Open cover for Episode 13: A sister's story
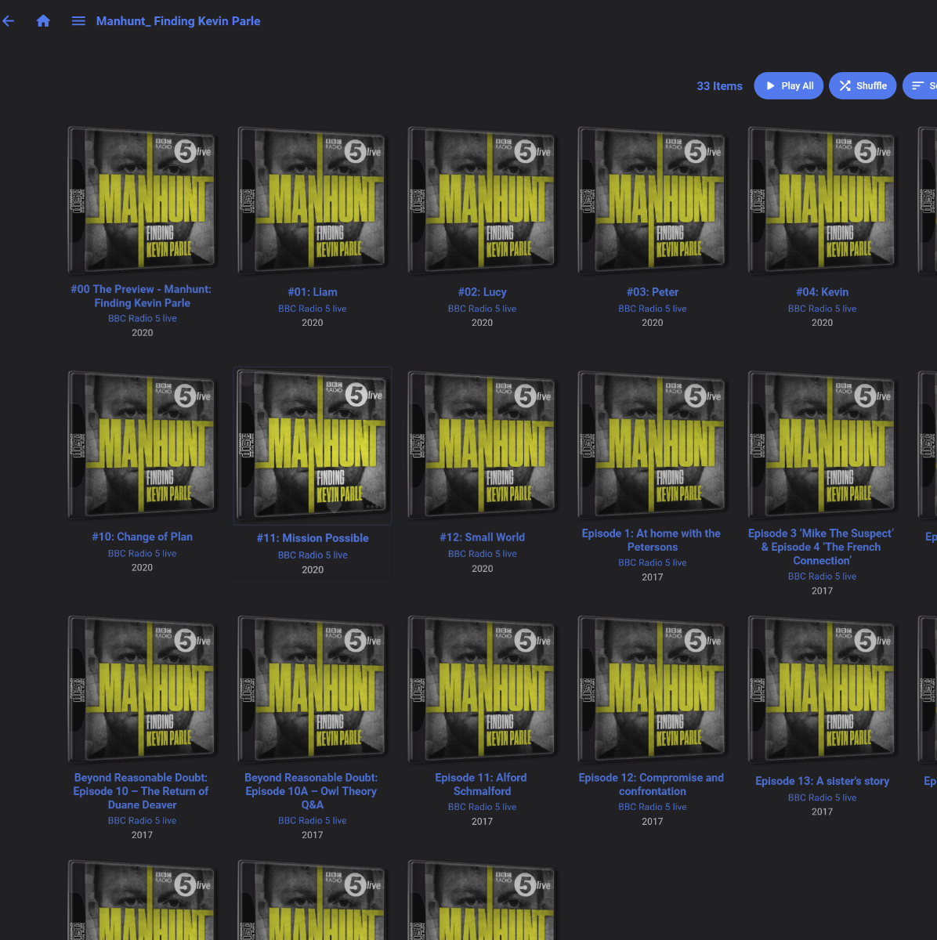The width and height of the screenshot is (937, 940). pos(822,689)
